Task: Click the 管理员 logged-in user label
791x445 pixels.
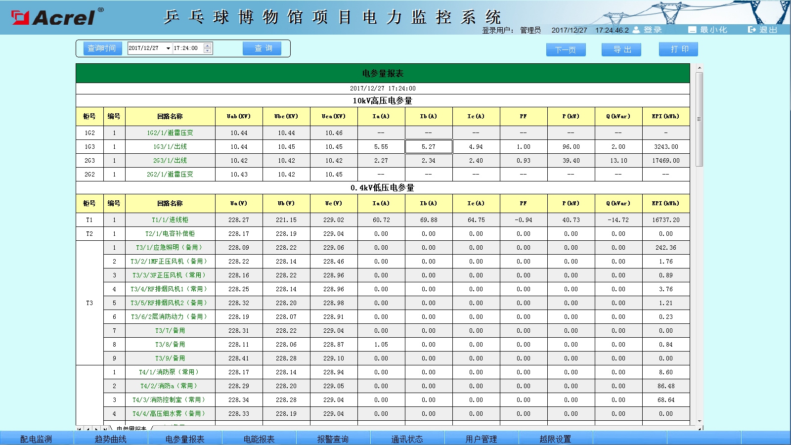Action: click(x=530, y=30)
